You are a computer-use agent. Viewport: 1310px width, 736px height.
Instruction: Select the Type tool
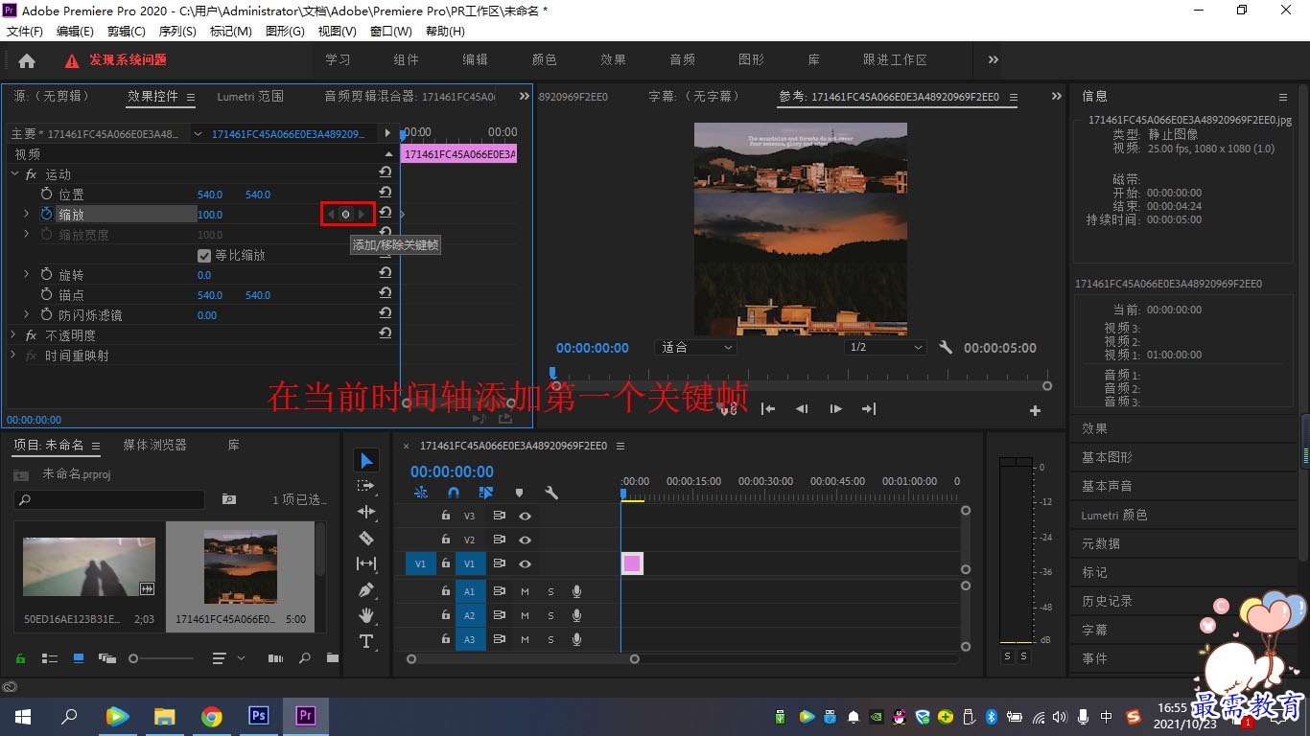(366, 641)
